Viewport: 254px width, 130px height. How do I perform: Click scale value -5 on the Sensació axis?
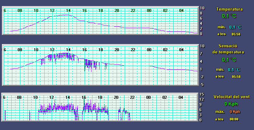(x=202, y=85)
